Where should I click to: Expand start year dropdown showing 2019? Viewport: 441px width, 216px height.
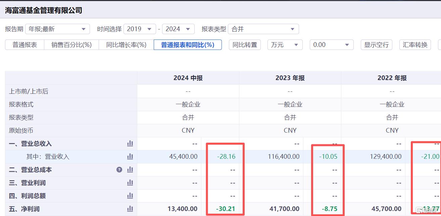(140, 29)
